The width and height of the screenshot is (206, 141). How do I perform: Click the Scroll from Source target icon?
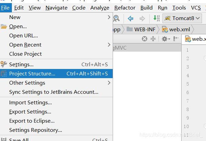pos(145,39)
